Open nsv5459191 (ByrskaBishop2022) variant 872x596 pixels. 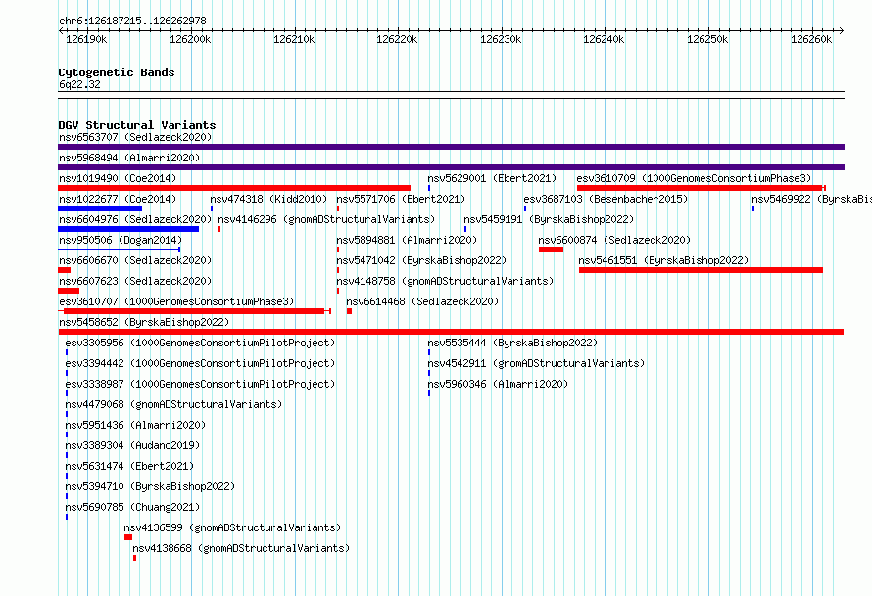point(549,219)
